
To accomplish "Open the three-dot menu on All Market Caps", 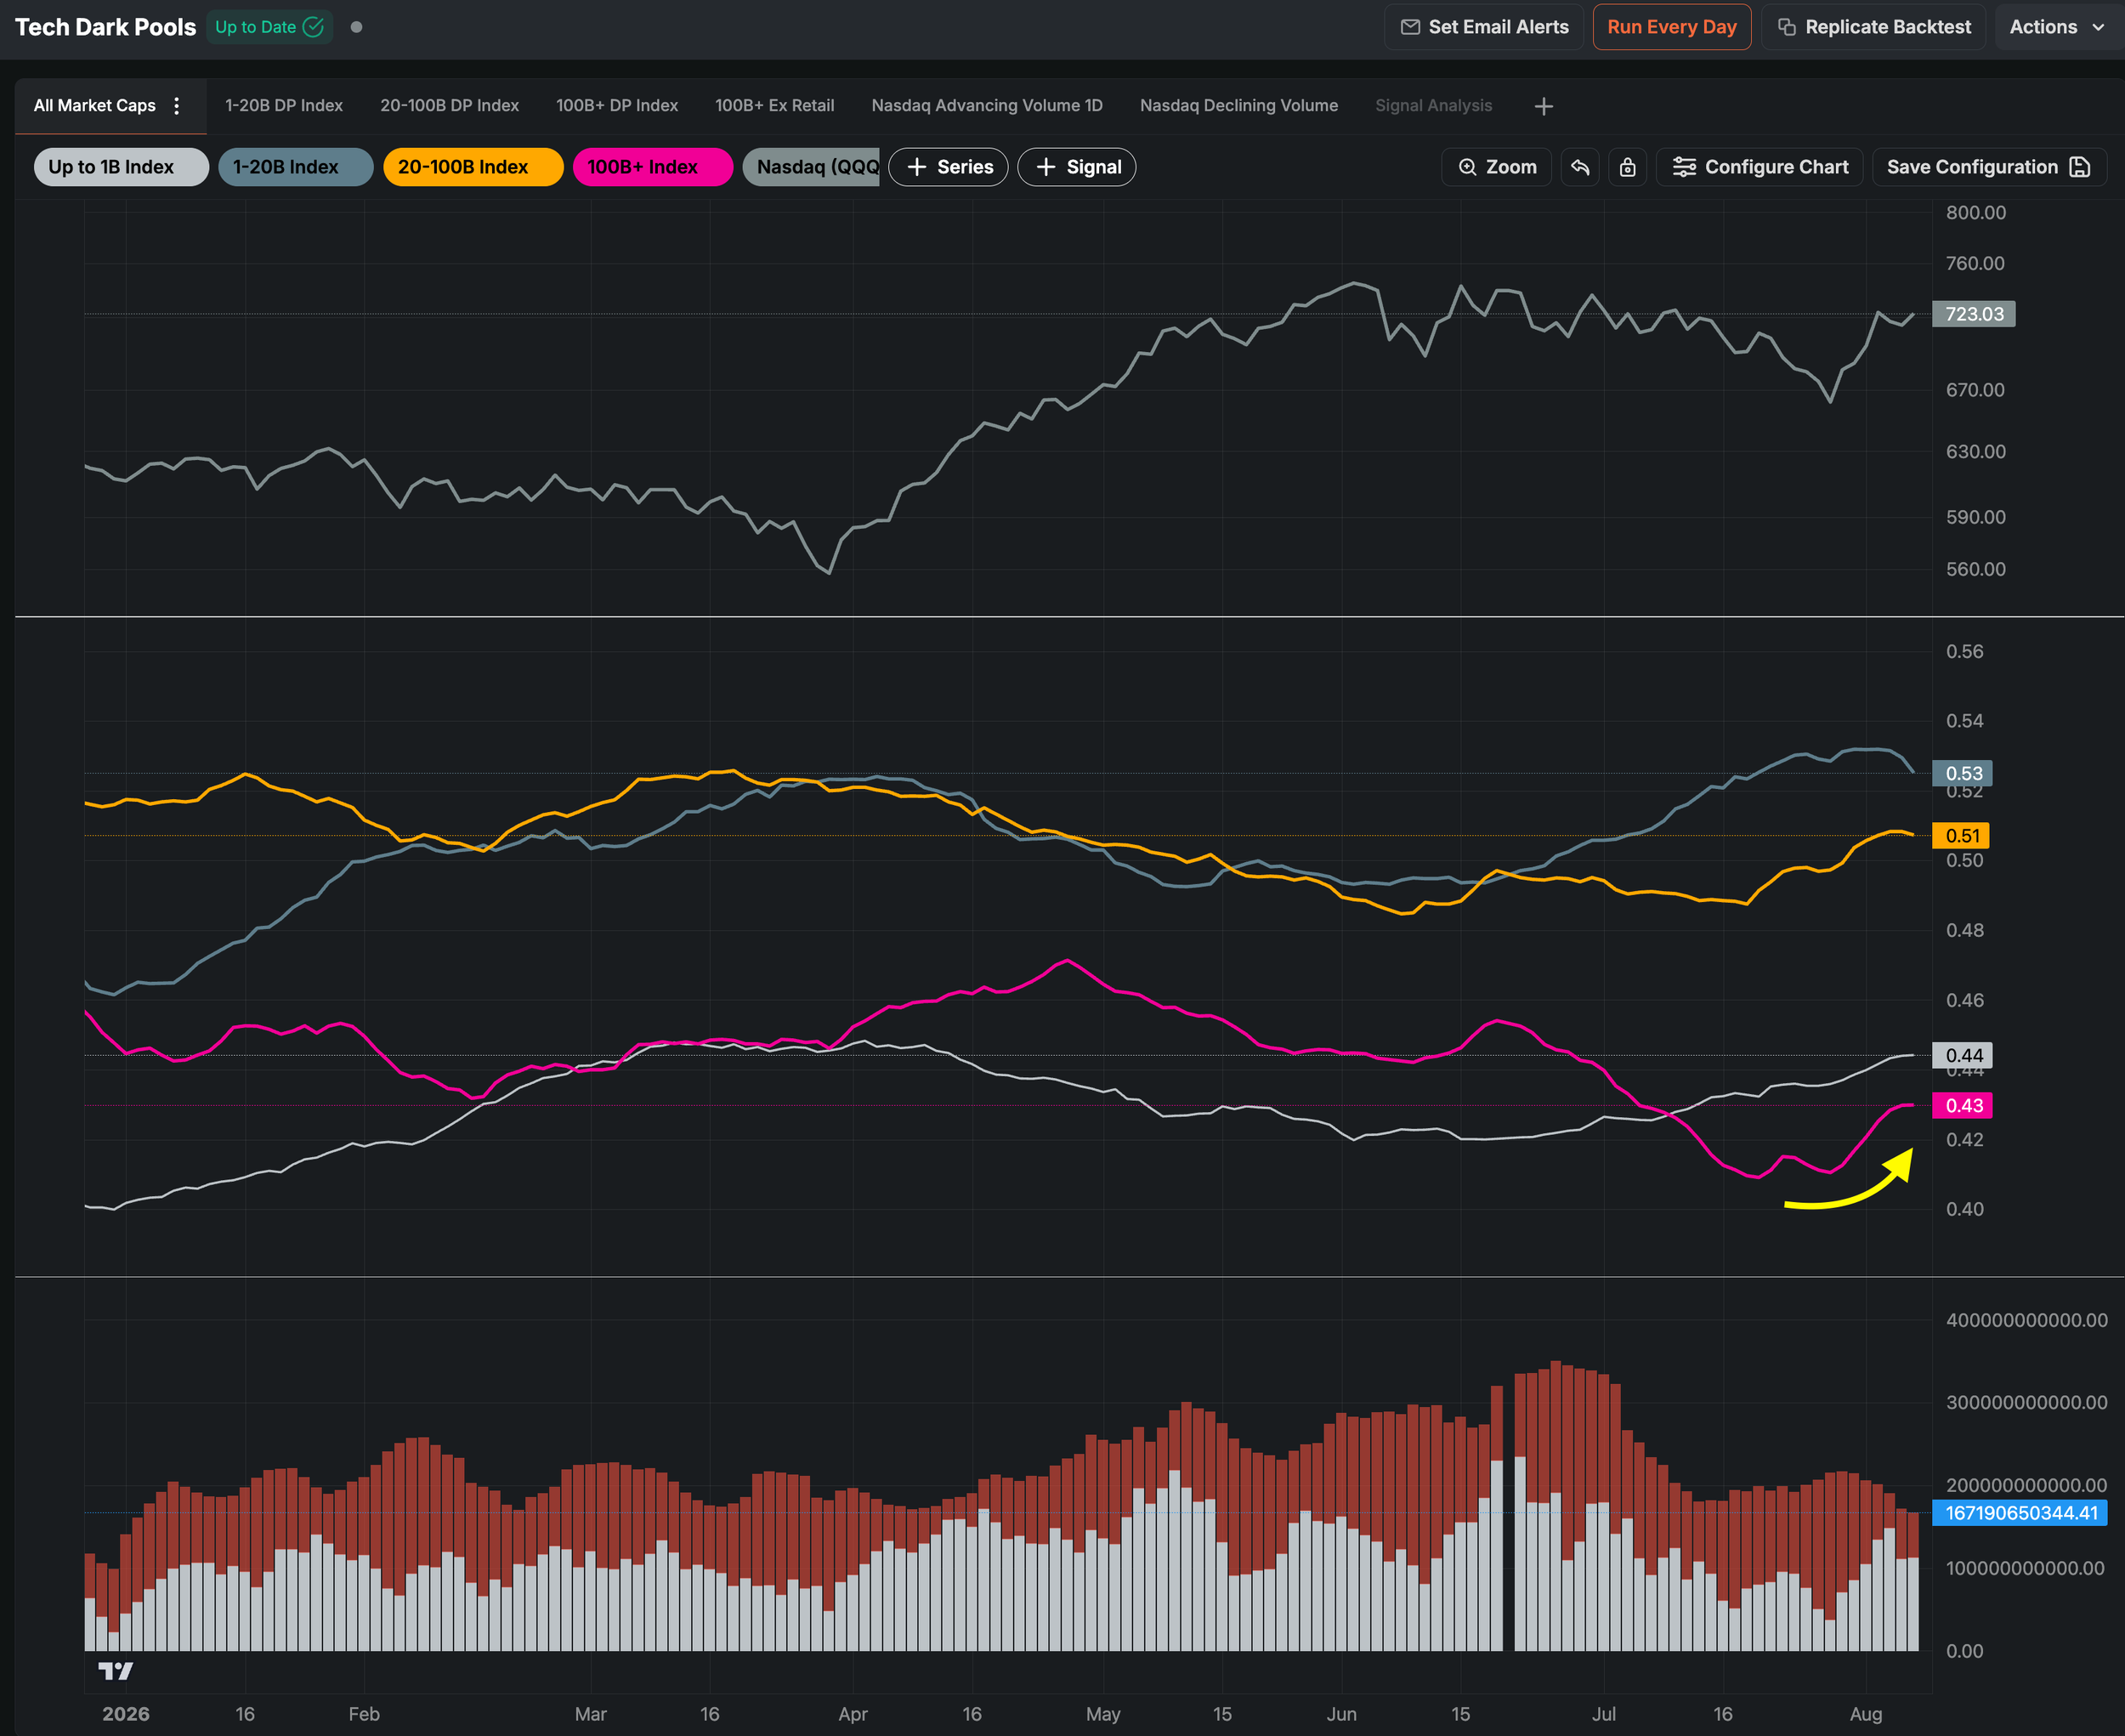I will pyautogui.click(x=177, y=106).
